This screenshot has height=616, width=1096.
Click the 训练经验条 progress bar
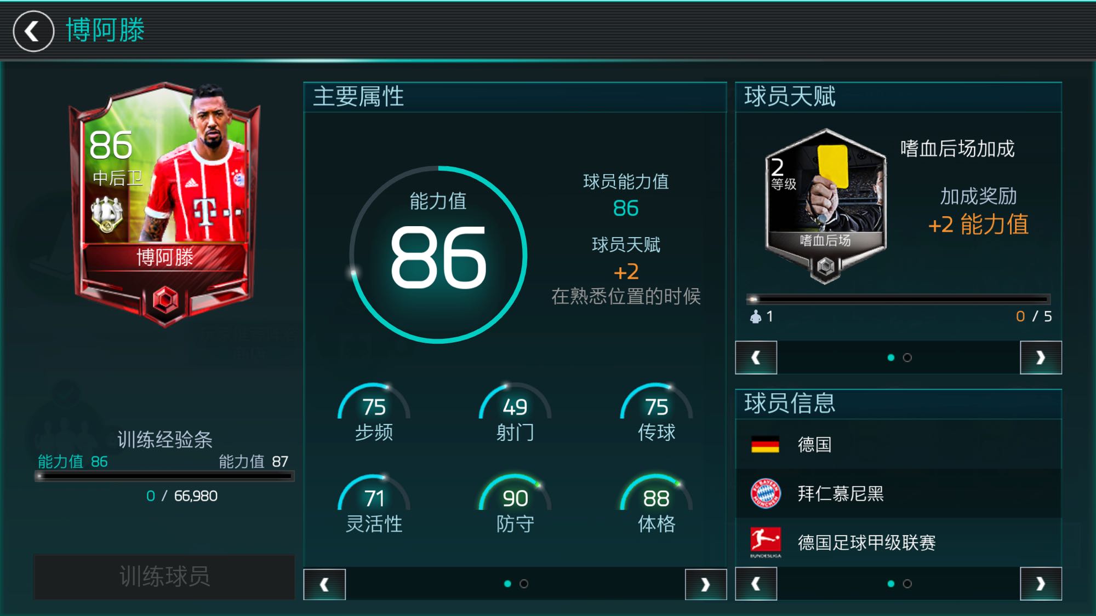pyautogui.click(x=164, y=476)
